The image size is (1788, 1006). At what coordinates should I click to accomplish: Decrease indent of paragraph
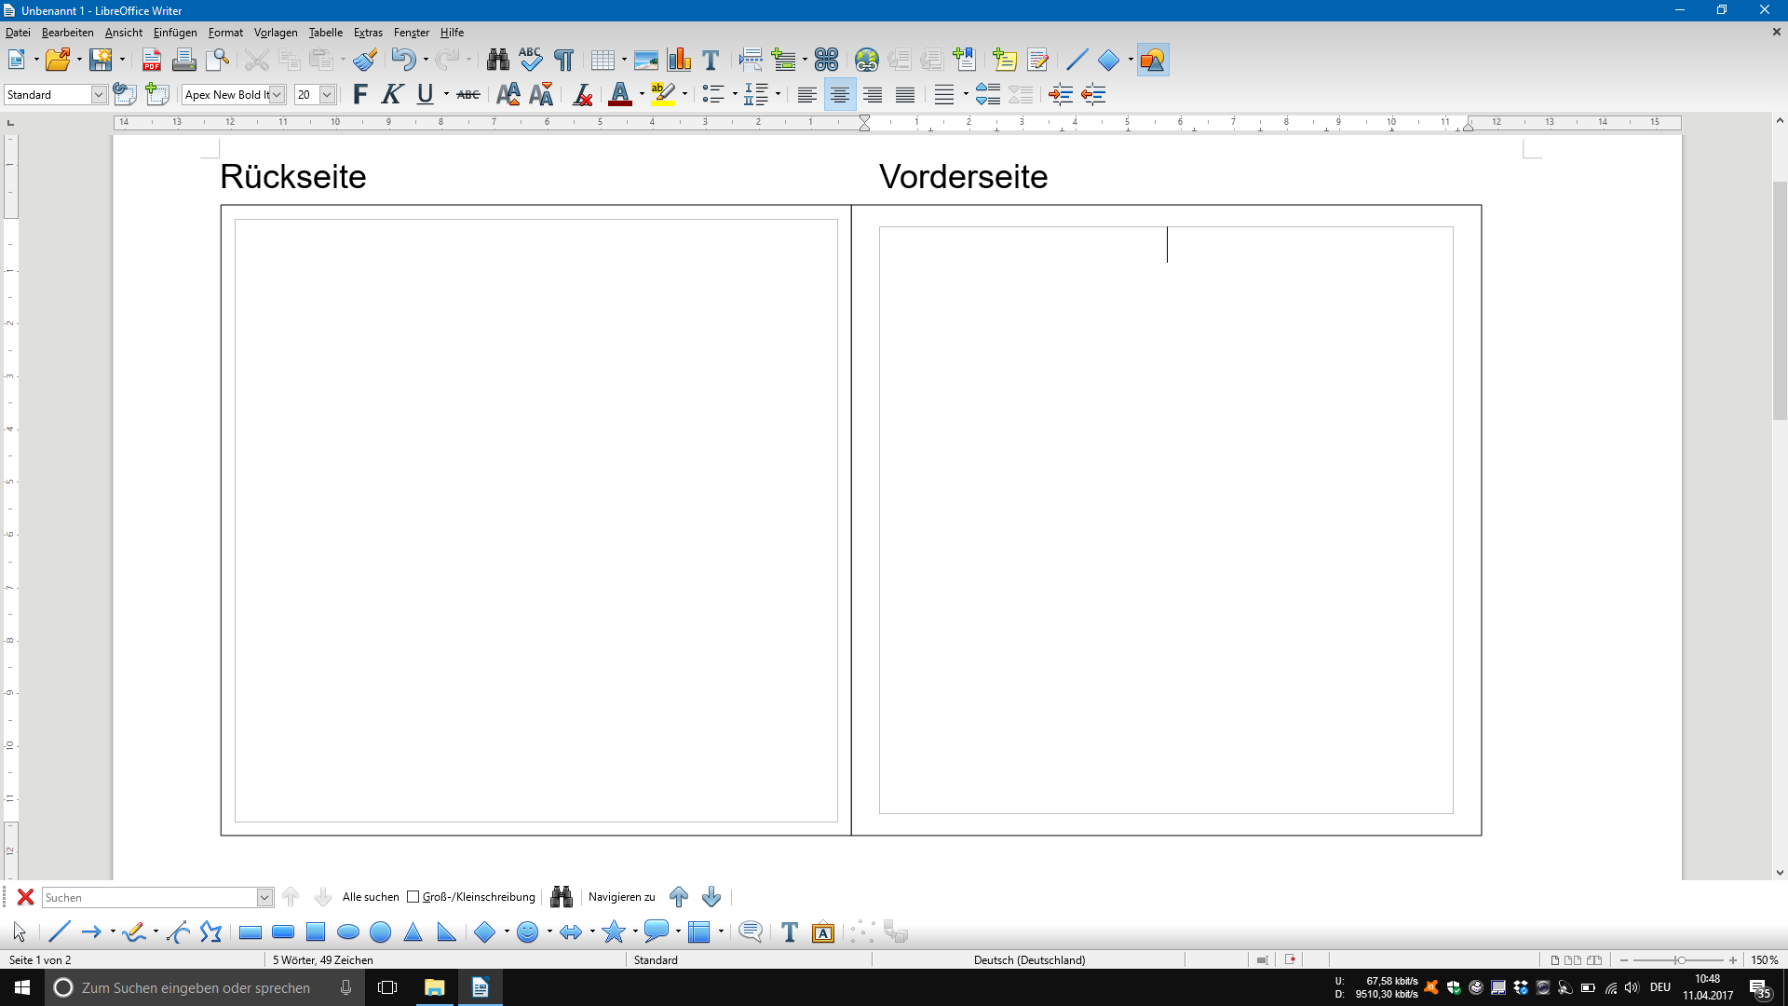tap(1093, 94)
